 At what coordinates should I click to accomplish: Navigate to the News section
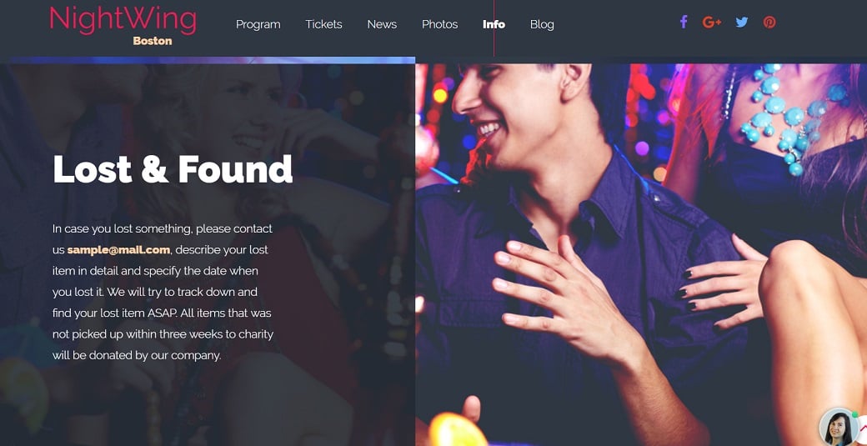point(382,24)
